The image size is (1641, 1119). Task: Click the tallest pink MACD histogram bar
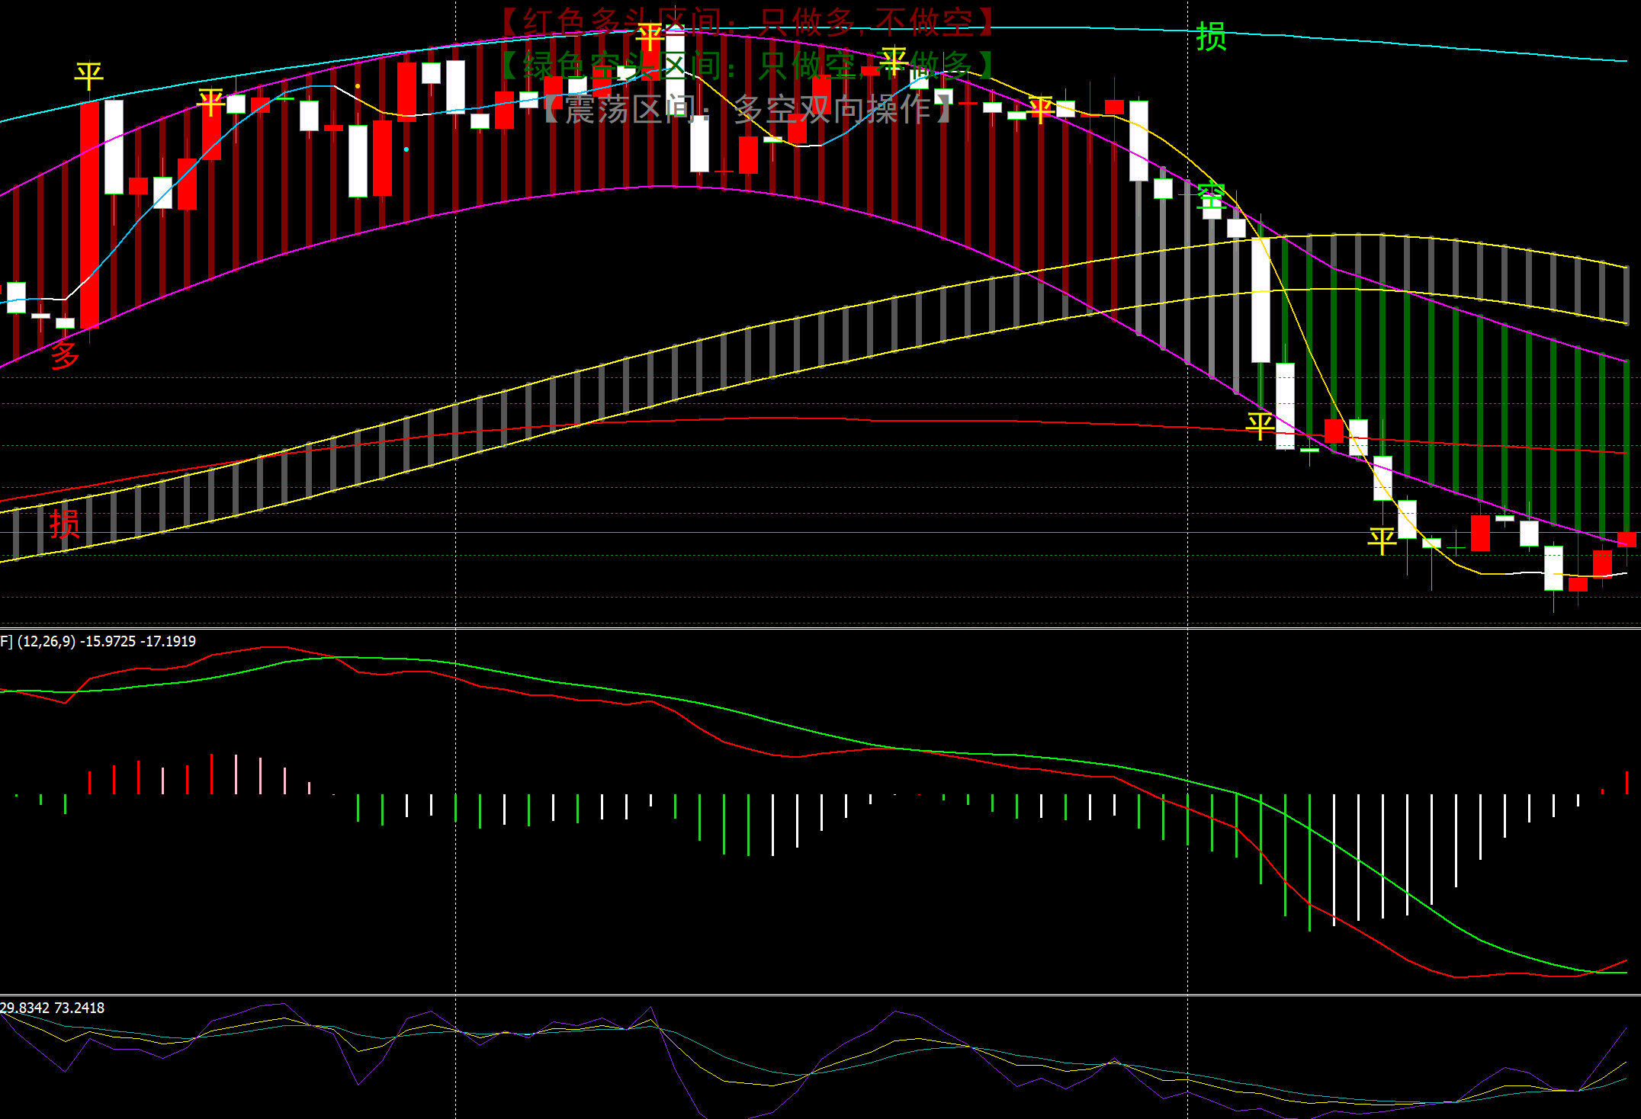(236, 774)
